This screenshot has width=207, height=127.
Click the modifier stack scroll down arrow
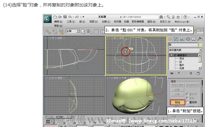tap(200, 68)
